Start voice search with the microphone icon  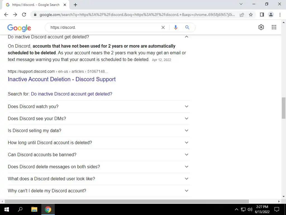[x=176, y=27]
